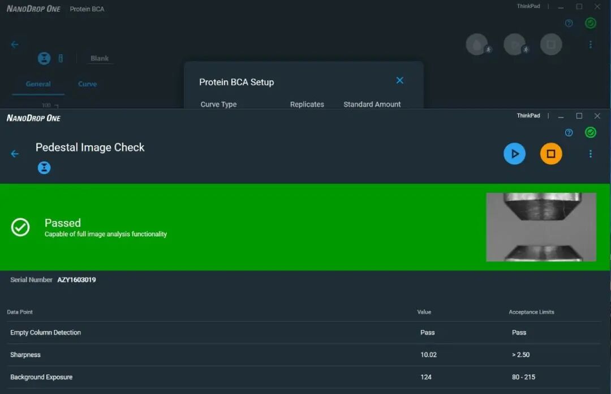The width and height of the screenshot is (611, 394).
Task: Click the Sharpness row label
Action: pos(25,354)
